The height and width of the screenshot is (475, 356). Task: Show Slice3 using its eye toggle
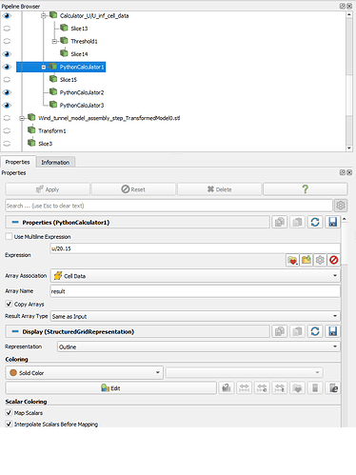click(7, 144)
